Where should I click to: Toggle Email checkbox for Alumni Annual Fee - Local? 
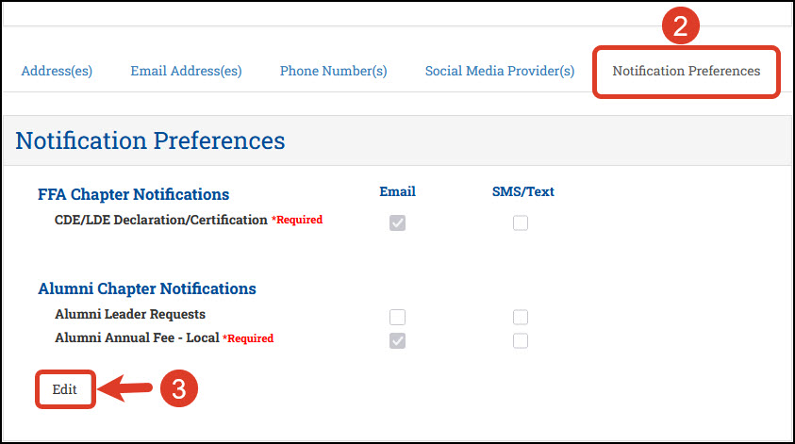pyautogui.click(x=398, y=340)
